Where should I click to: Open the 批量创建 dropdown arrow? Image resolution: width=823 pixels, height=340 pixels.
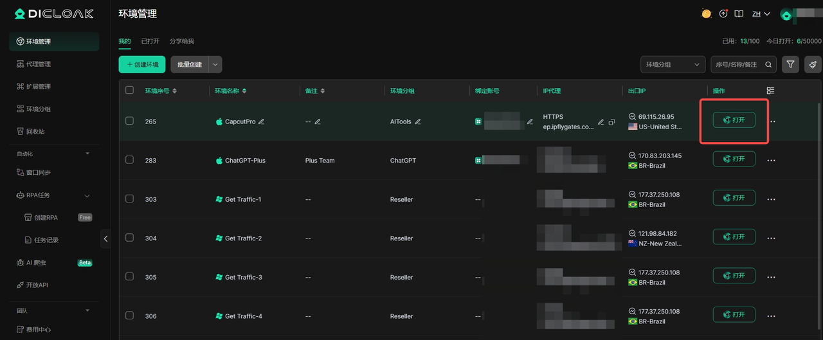(x=216, y=64)
